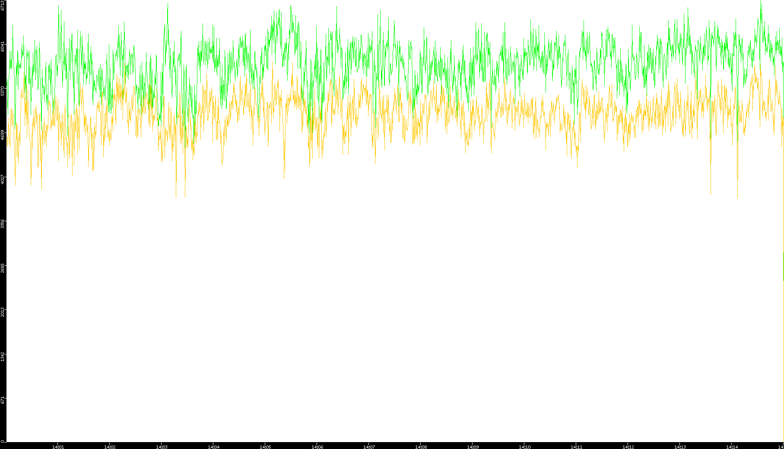Viewport: 784px width, 449px height.
Task: Pick the 14:12 time tick label
Action: click(x=628, y=447)
